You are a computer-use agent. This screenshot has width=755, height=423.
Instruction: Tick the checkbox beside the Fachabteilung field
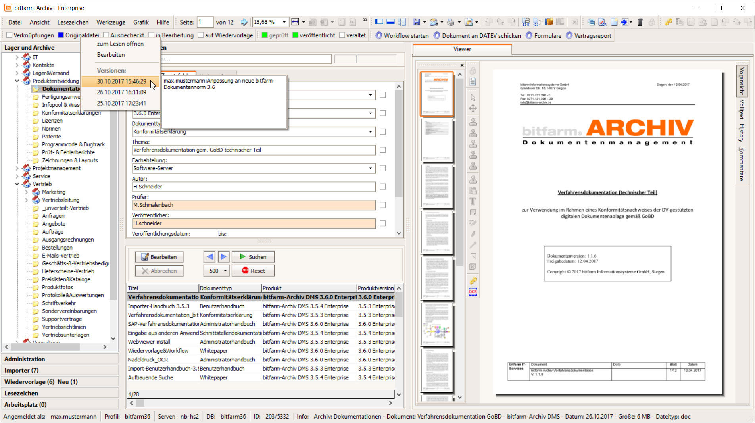click(382, 168)
